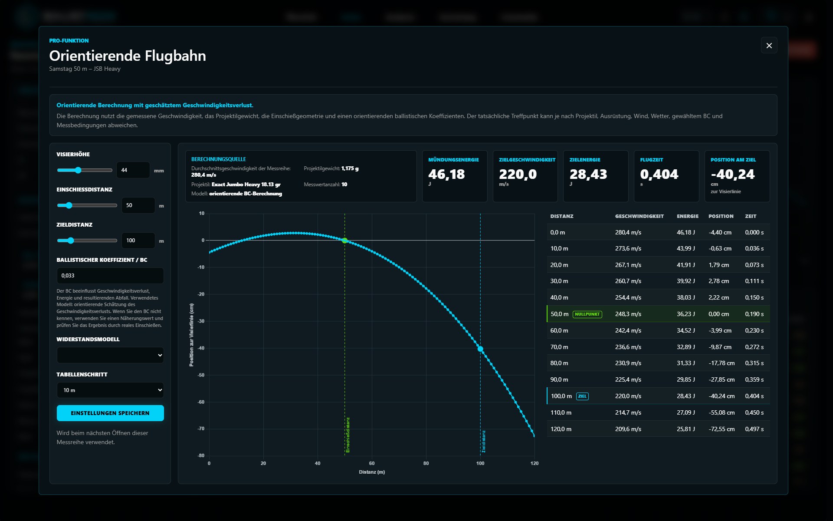Click the ENERGIE column header
The height and width of the screenshot is (521, 833).
[688, 216]
